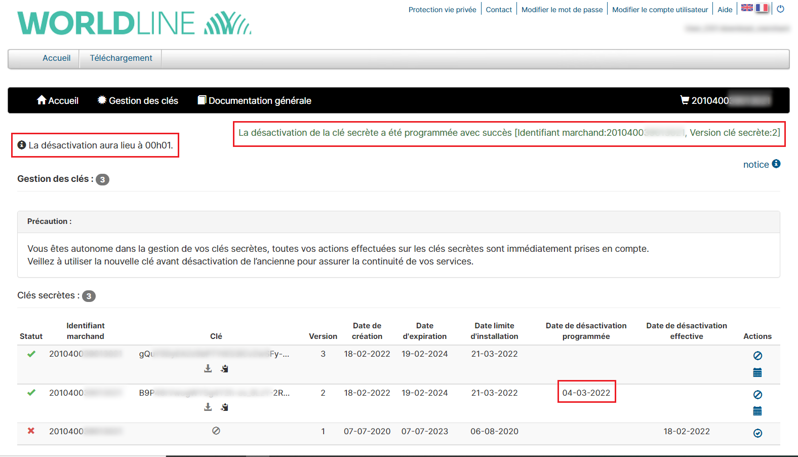798x457 pixels.
Task: Schedule deactivation calendar for version 3 key
Action: [757, 372]
